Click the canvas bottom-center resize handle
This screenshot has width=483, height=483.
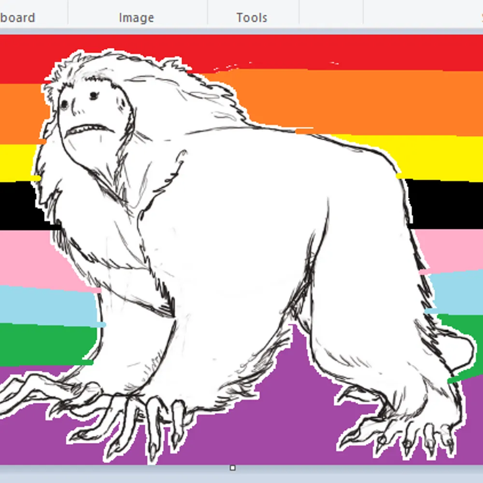click(x=232, y=468)
